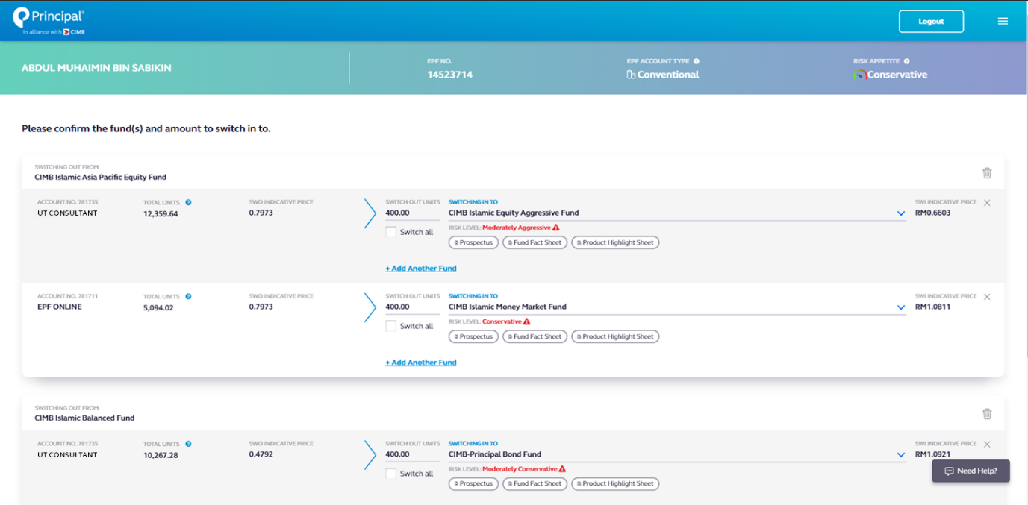
Task: Expand the CIMB Islamic Equity Aggressive Fund dropdown
Action: (x=901, y=213)
